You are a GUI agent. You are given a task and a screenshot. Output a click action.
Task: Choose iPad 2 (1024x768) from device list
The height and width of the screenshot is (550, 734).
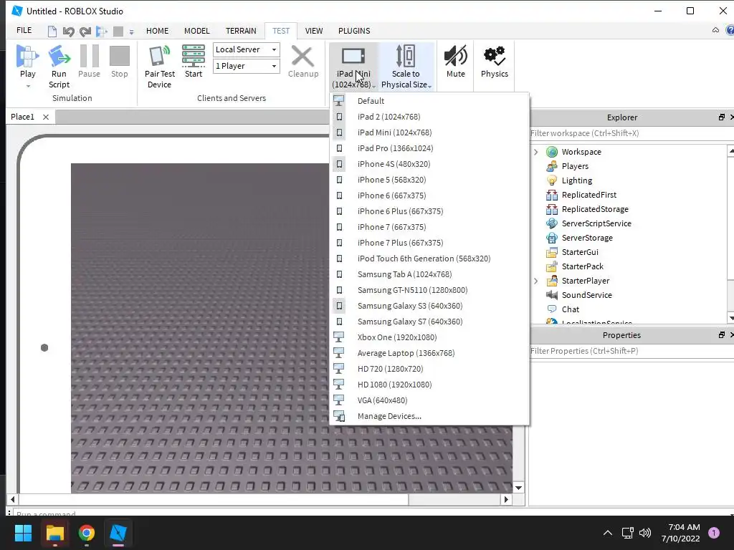tap(429, 117)
